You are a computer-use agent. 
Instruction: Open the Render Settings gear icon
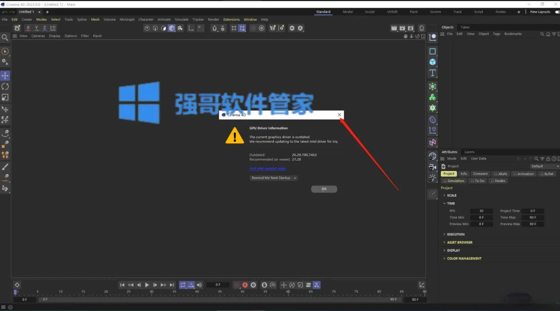point(410,28)
